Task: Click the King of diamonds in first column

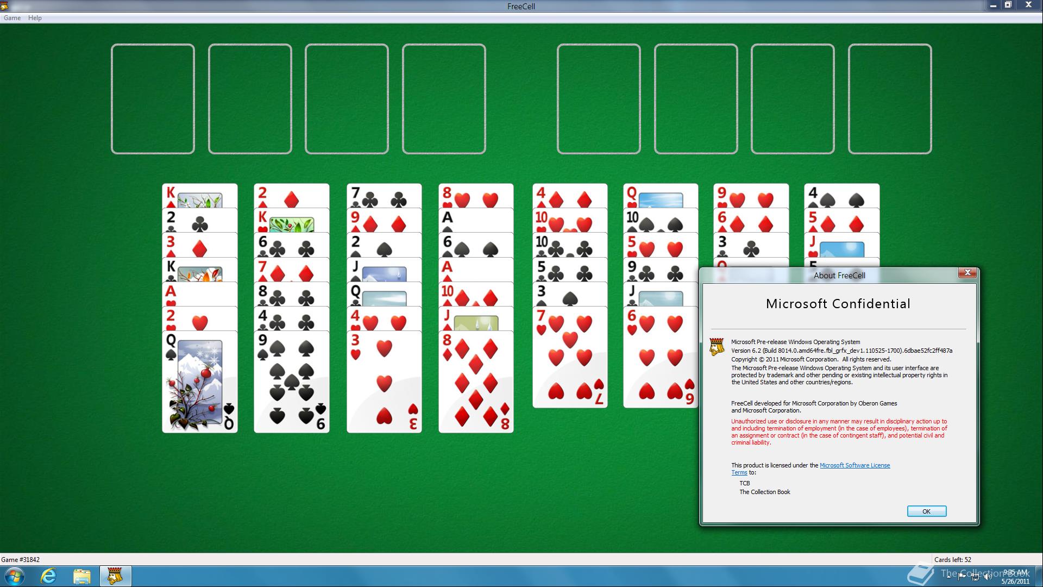Action: point(200,196)
